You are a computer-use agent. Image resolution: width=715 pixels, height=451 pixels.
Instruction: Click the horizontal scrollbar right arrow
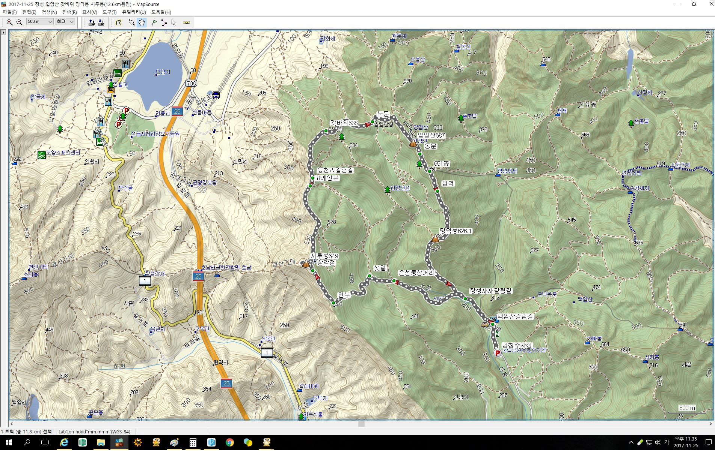710,424
